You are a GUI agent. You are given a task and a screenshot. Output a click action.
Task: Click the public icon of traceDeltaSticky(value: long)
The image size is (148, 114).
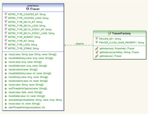click(6, 58)
